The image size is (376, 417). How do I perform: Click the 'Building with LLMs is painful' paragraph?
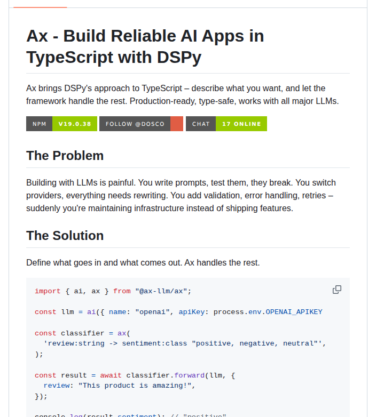click(x=181, y=196)
